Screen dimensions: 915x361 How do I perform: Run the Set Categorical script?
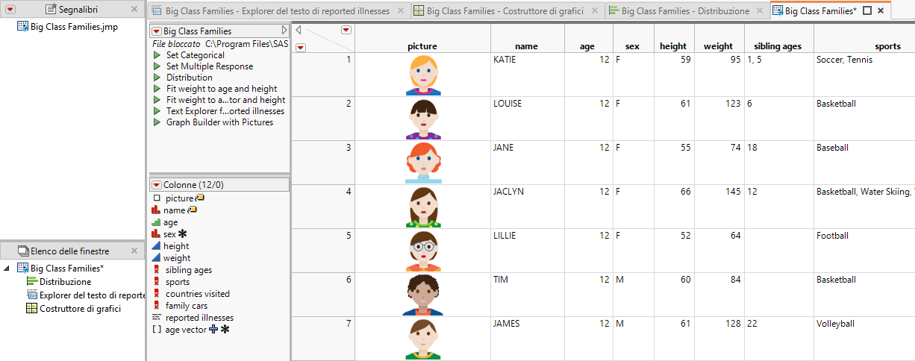(157, 55)
